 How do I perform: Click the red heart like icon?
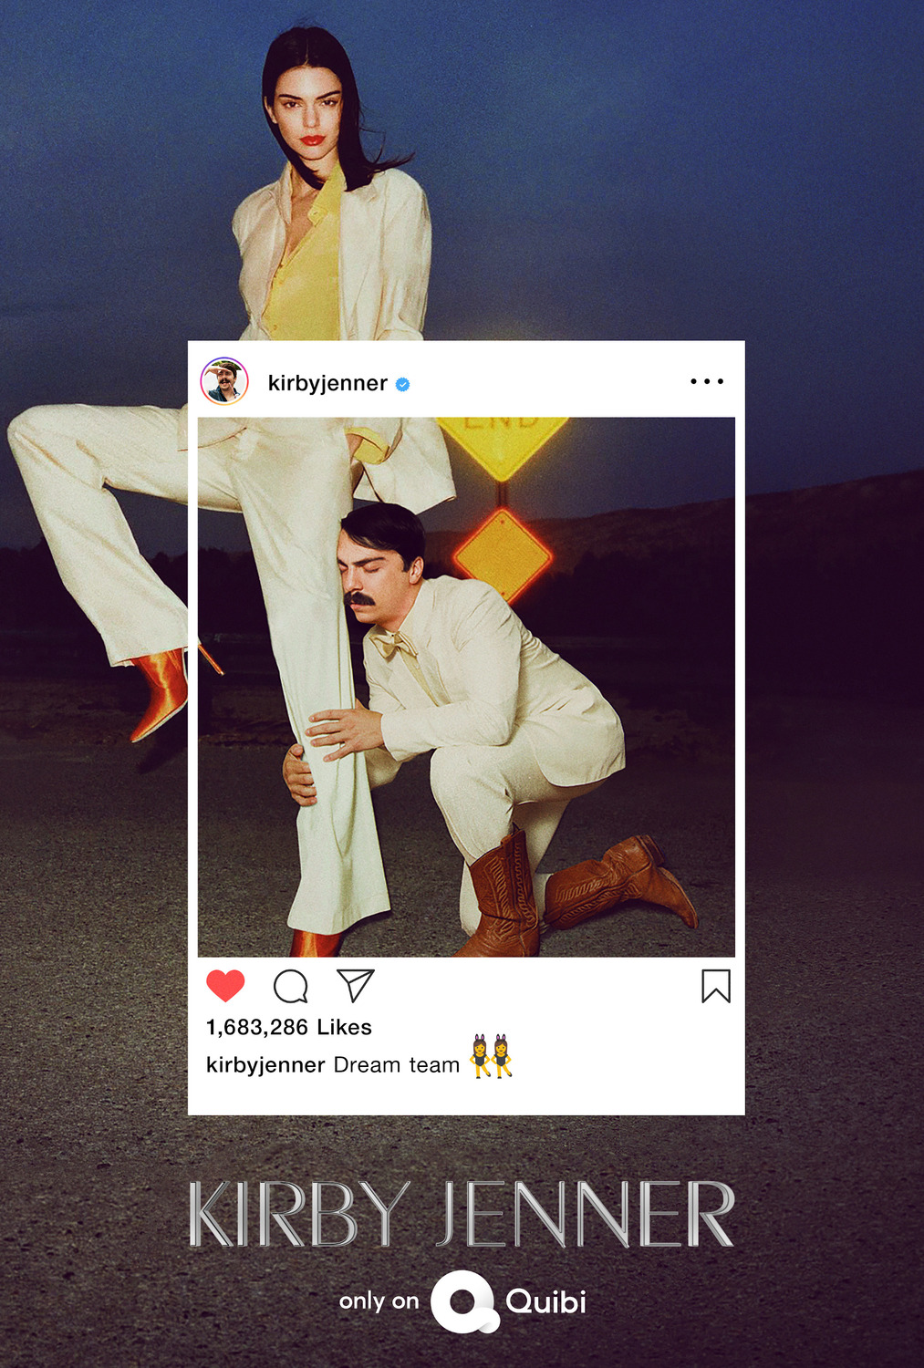click(x=225, y=986)
